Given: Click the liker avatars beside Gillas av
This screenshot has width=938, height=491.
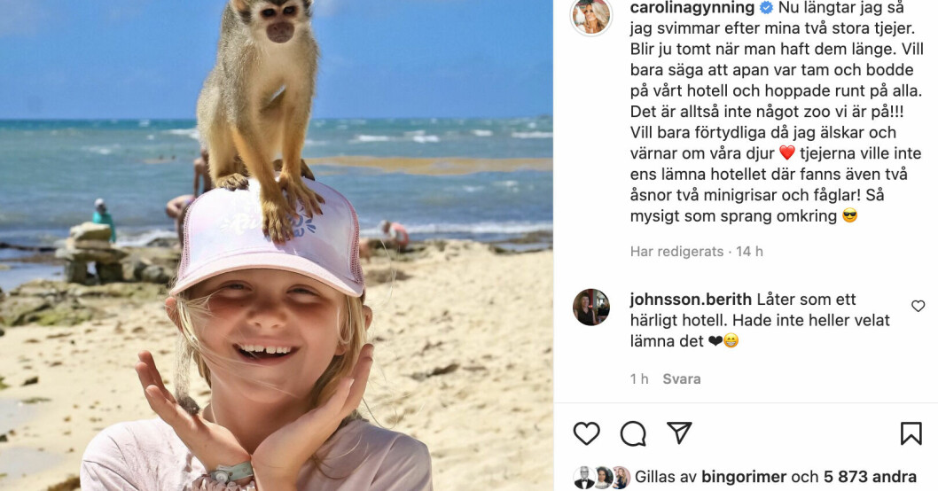Looking at the screenshot, I should (601, 478).
